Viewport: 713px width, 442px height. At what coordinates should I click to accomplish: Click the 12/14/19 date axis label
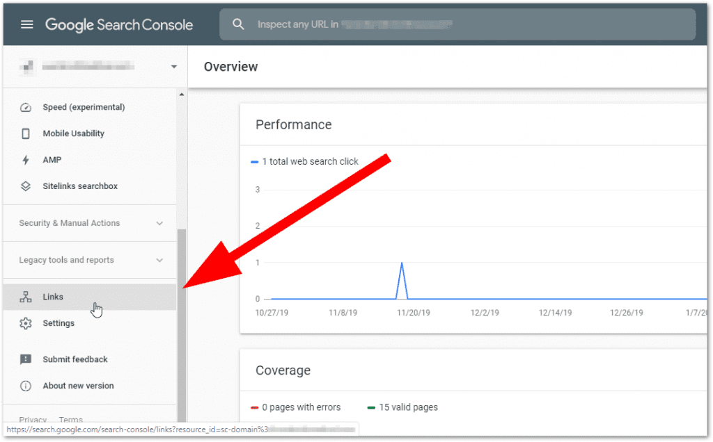click(555, 313)
